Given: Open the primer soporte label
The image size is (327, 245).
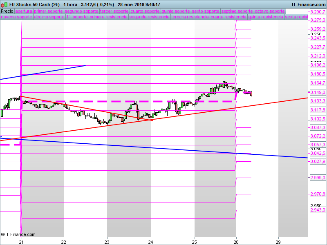Looking at the screenshot, I should click(x=48, y=11).
